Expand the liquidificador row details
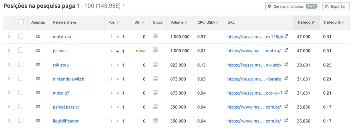 9,120
